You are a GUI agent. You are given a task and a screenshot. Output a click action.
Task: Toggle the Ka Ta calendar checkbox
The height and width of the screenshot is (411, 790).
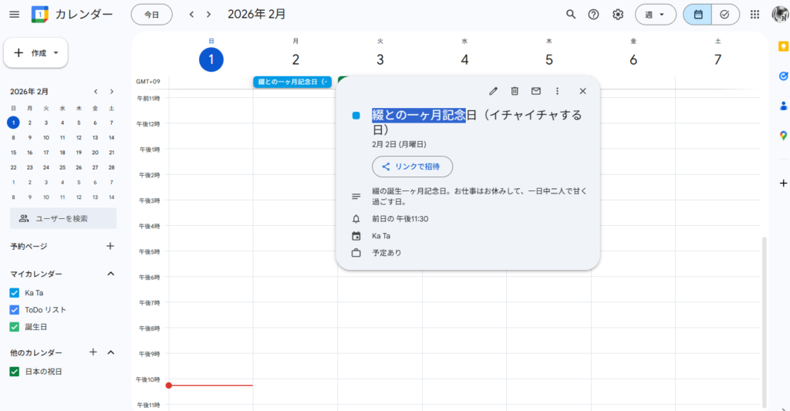click(14, 293)
